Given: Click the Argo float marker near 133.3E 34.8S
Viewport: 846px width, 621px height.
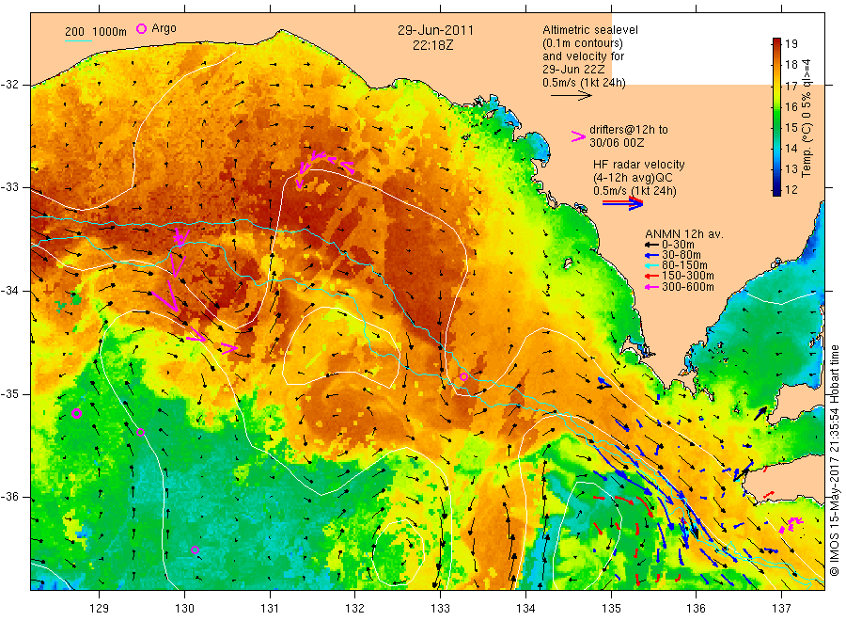Looking at the screenshot, I should (x=463, y=376).
